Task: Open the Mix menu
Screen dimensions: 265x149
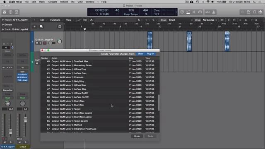Action: [72, 2]
